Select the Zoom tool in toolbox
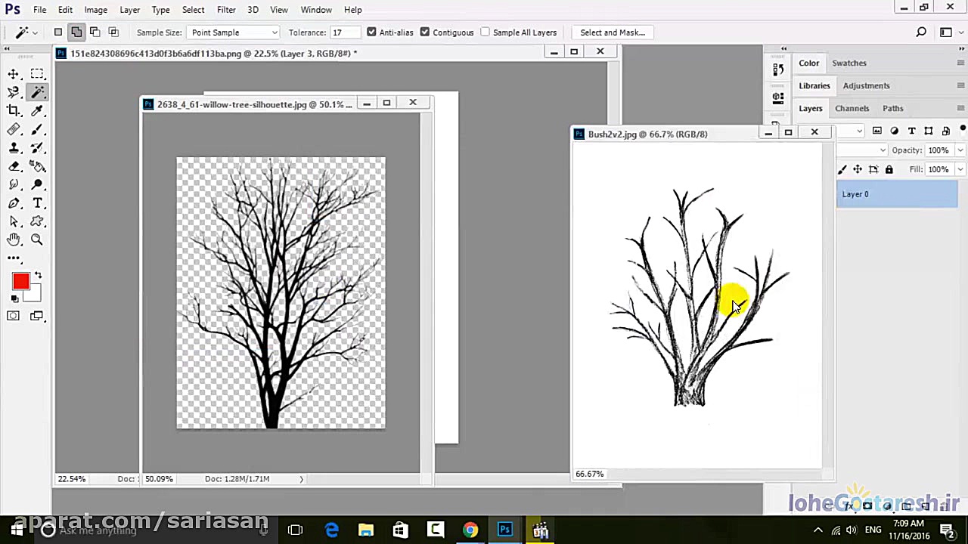The height and width of the screenshot is (544, 968). pyautogui.click(x=37, y=240)
